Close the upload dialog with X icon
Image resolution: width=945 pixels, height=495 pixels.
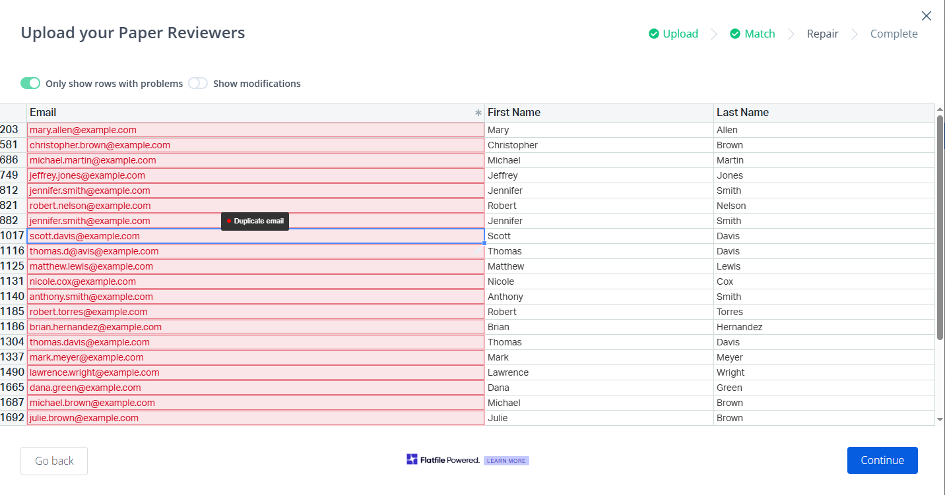tap(927, 16)
